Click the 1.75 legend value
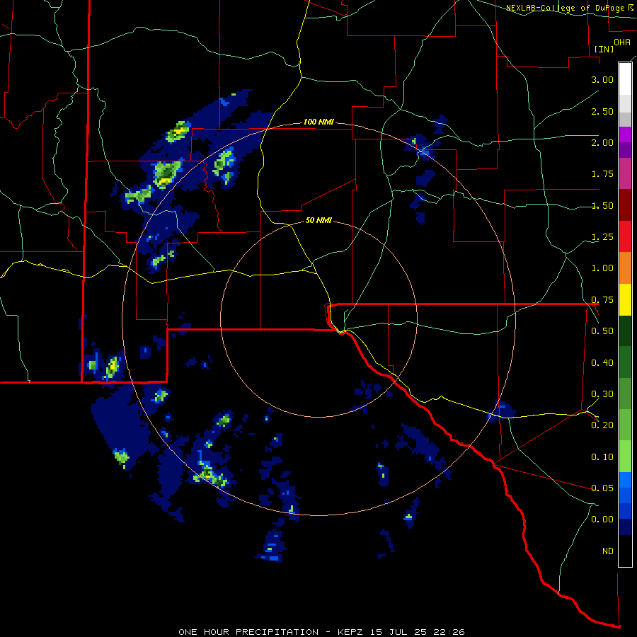The width and height of the screenshot is (637, 637). [602, 174]
